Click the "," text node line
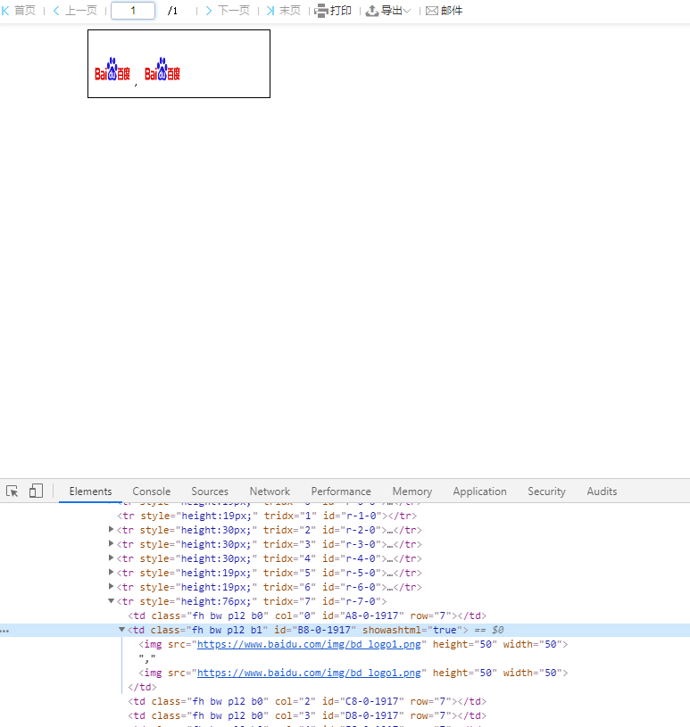 click(x=147, y=658)
